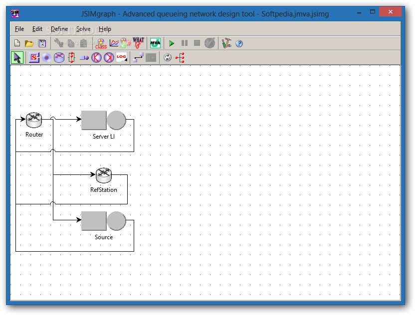
Task: Click the Router label text
Action: pyautogui.click(x=34, y=135)
